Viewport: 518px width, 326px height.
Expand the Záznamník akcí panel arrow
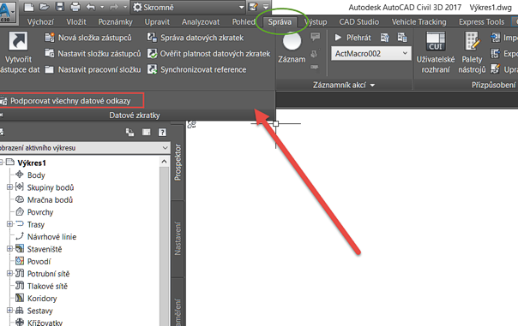point(372,86)
